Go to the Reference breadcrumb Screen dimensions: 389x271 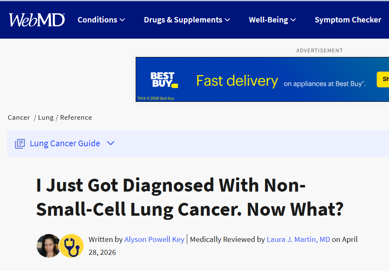click(76, 117)
